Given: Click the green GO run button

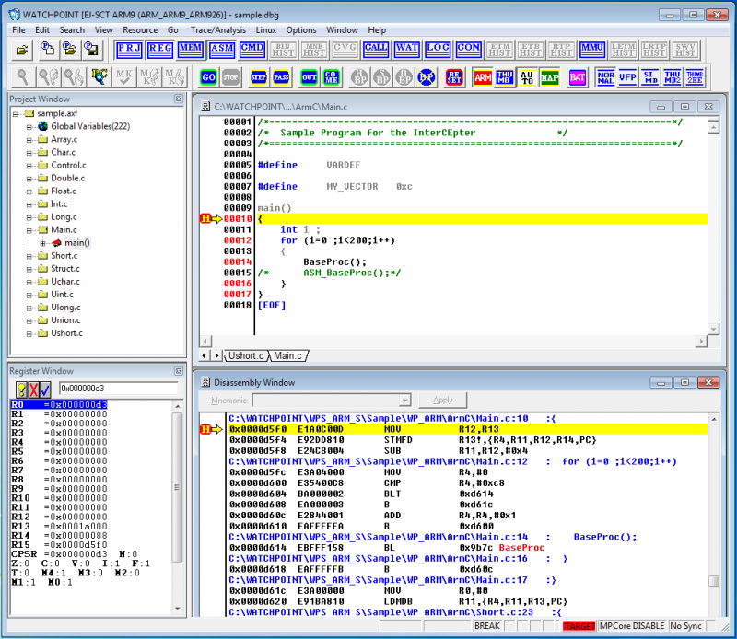Looking at the screenshot, I should (x=208, y=77).
